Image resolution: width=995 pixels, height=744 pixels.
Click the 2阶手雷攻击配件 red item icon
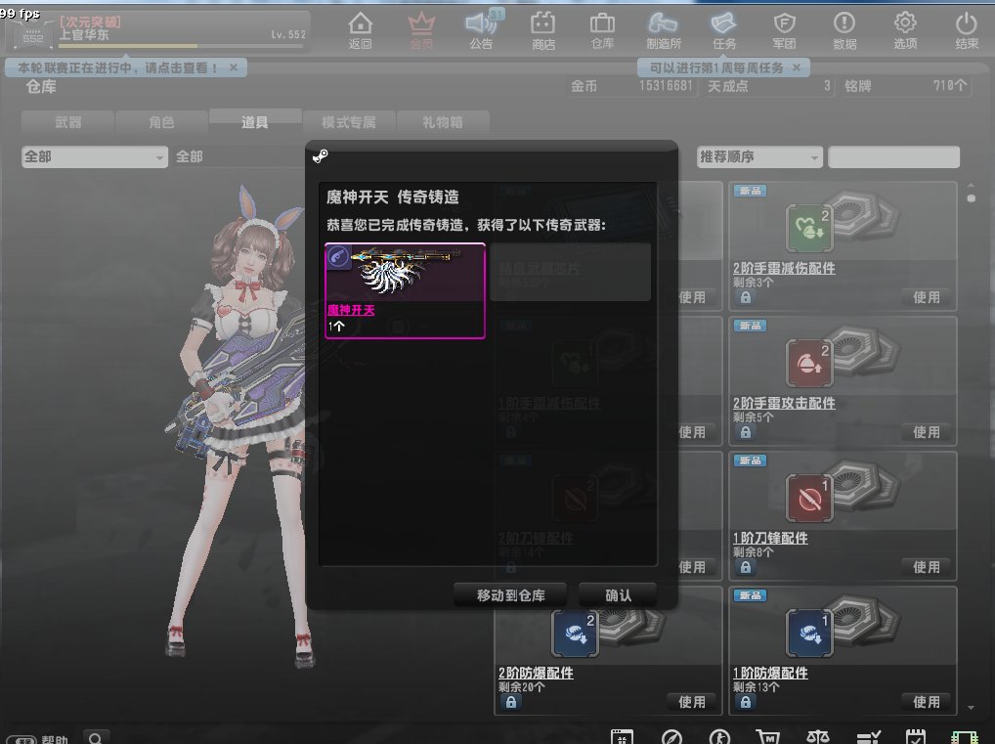(809, 363)
